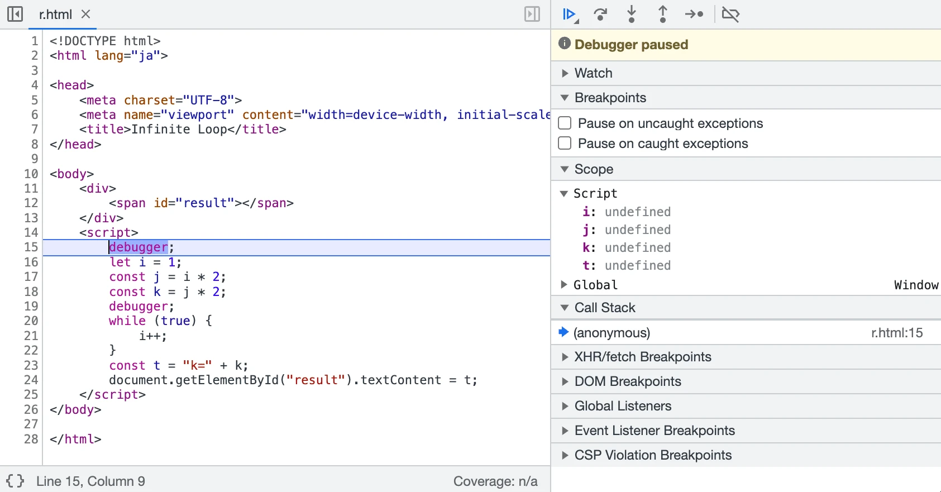Viewport: 941px width, 492px height.
Task: Click the "while (true) {" code line
Action: click(x=160, y=321)
